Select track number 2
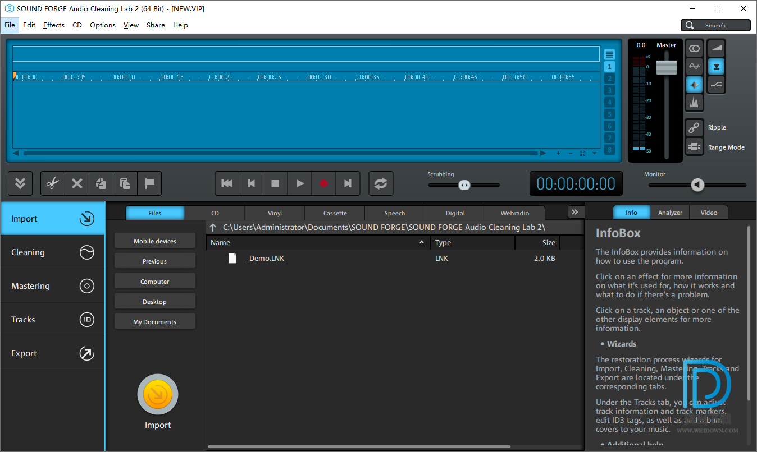This screenshot has width=757, height=452. click(x=609, y=78)
